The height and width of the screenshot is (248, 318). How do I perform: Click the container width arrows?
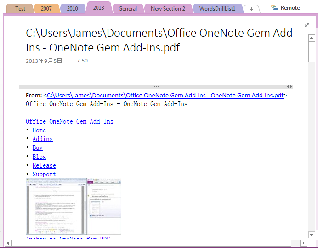pos(290,87)
